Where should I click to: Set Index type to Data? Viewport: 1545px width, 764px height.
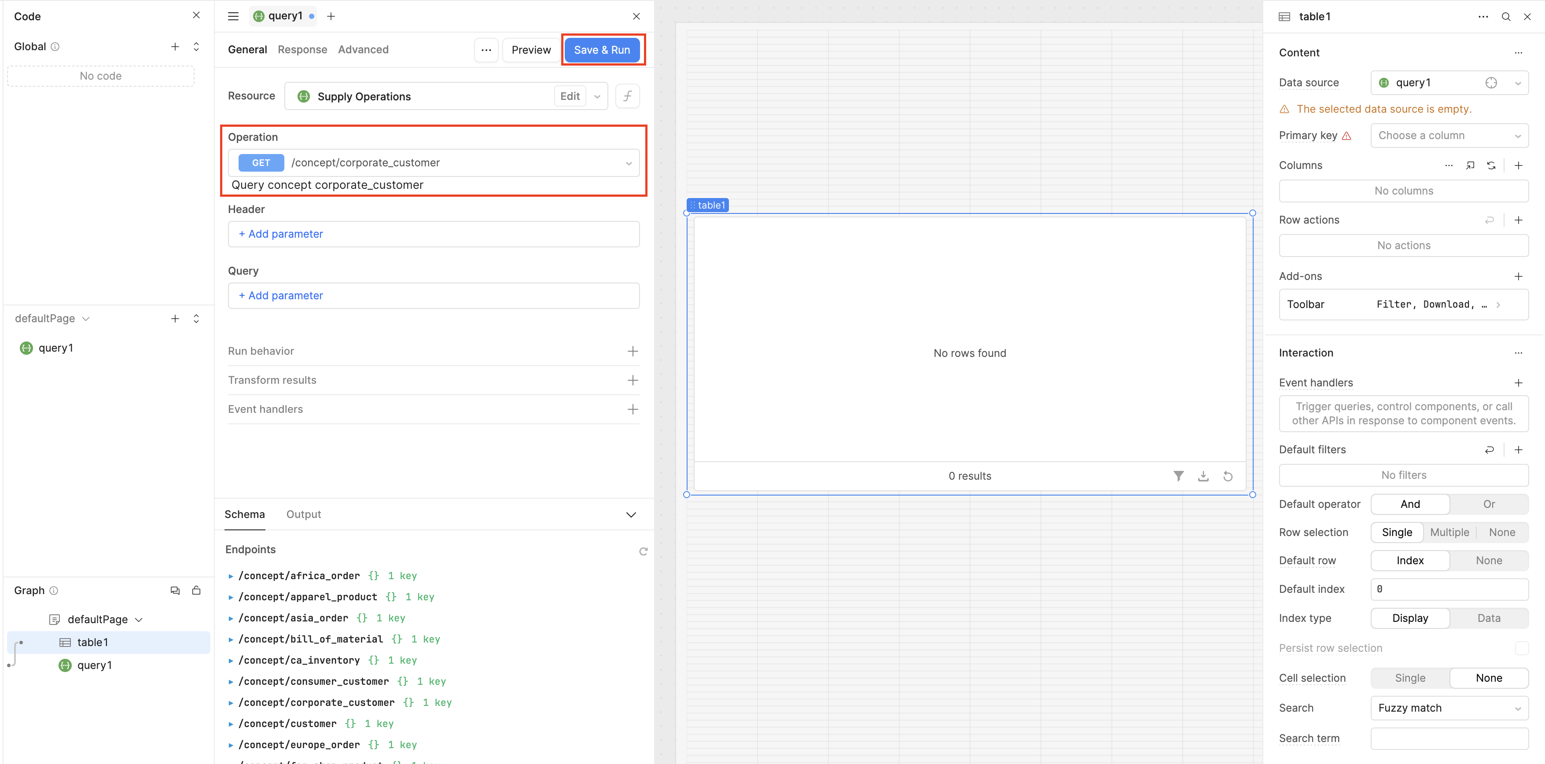(x=1490, y=618)
